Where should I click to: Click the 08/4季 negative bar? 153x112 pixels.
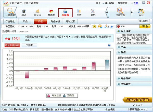pyautogui.click(x=27, y=74)
